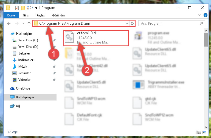The width and height of the screenshot is (211, 138).
Task: Open Yerel Disk (C:) in sidebar
Action: (28, 40)
